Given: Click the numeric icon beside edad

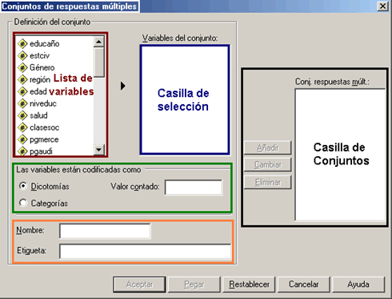Looking at the screenshot, I should pyautogui.click(x=22, y=91).
